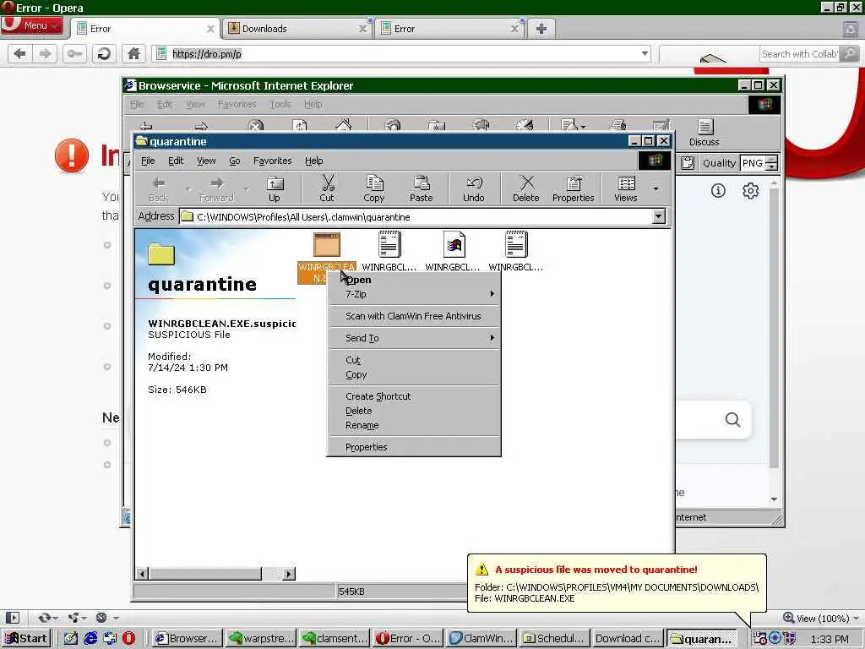Open the Favorites menu in quarantine window
Viewport: 865px width, 649px height.
[273, 161]
